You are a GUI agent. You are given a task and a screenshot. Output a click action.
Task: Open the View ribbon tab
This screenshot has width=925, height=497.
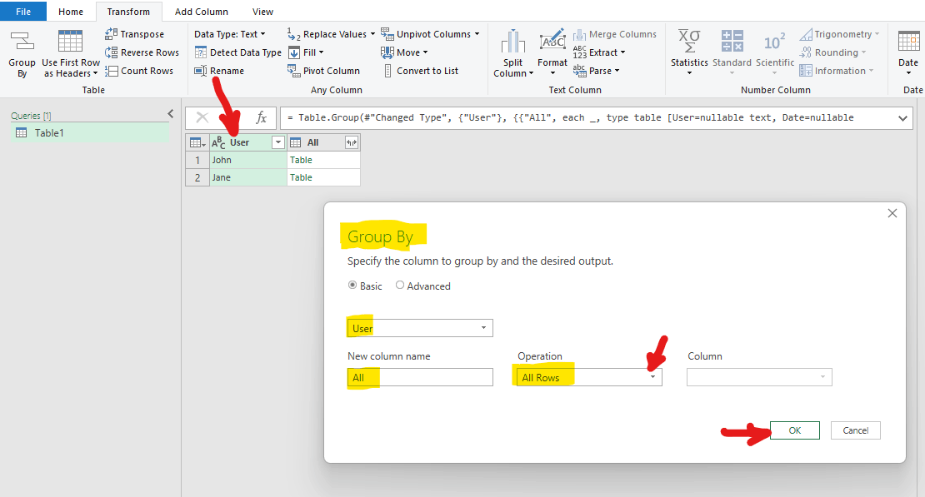tap(262, 11)
